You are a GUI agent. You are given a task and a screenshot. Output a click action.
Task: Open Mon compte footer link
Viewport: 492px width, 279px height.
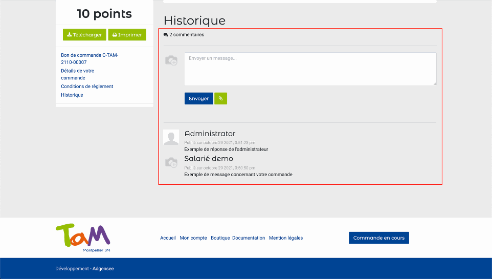tap(193, 238)
